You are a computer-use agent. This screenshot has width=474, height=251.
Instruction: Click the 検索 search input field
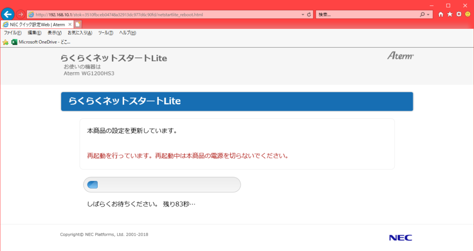point(367,14)
